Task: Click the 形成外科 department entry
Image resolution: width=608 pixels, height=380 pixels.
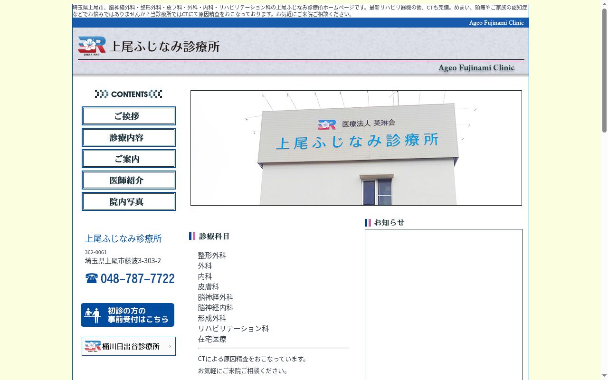Action: [x=212, y=318]
